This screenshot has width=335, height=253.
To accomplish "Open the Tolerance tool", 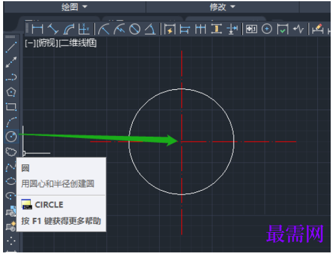I will tap(251, 29).
